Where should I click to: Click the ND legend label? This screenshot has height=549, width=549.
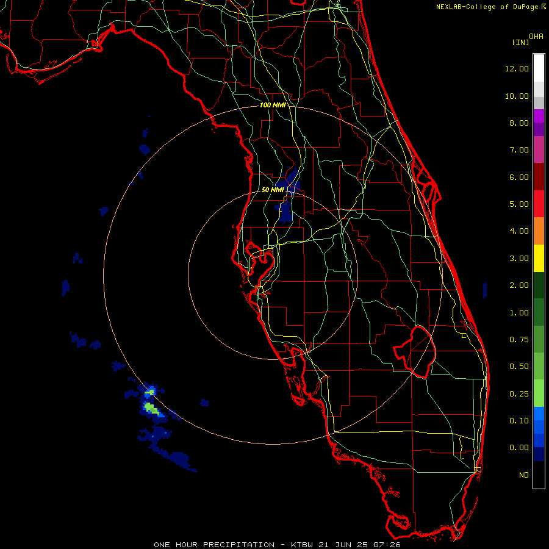524,475
